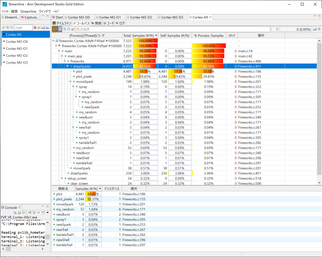Screen dimensions: 322x257
Task: Switch to the ログ tab
Action: tap(120, 23)
